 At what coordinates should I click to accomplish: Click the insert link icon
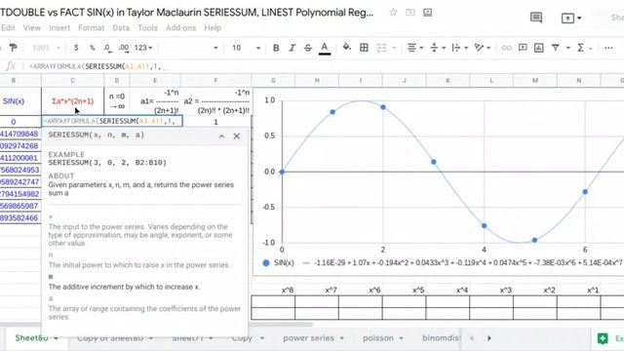point(506,48)
